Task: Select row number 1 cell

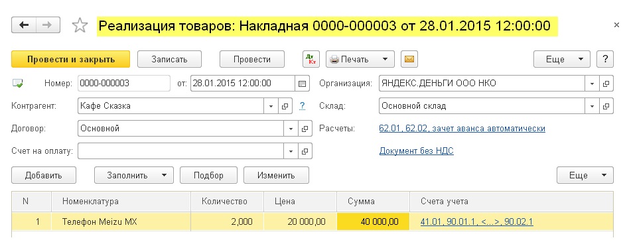Action: (32, 221)
